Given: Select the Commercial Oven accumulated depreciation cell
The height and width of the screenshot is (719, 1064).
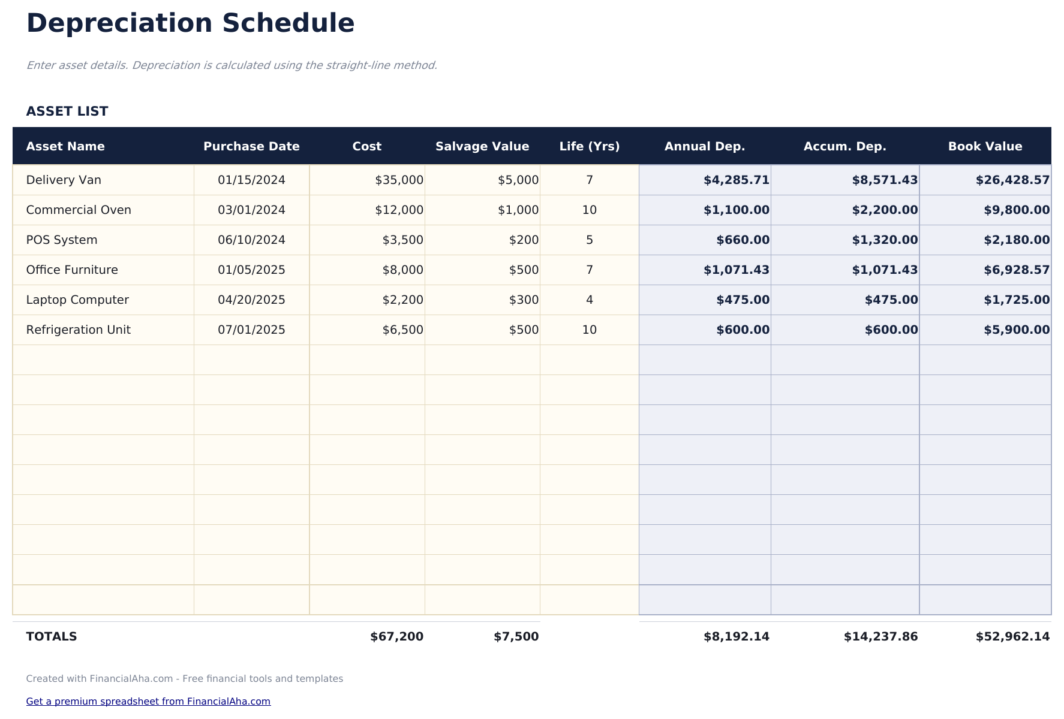Looking at the screenshot, I should coord(845,210).
